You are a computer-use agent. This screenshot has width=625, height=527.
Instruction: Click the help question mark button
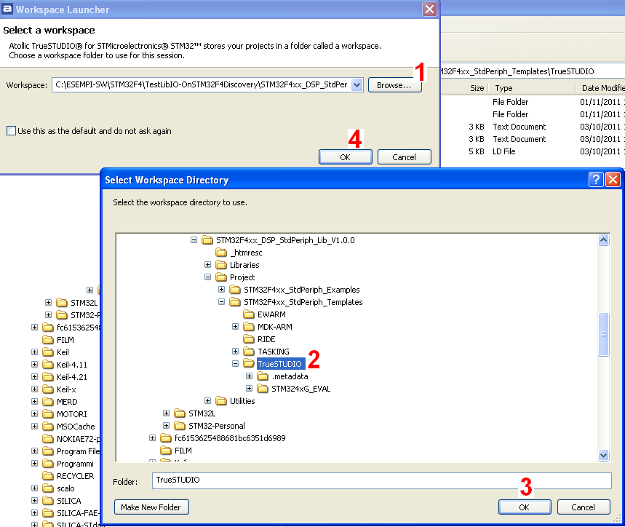[595, 179]
